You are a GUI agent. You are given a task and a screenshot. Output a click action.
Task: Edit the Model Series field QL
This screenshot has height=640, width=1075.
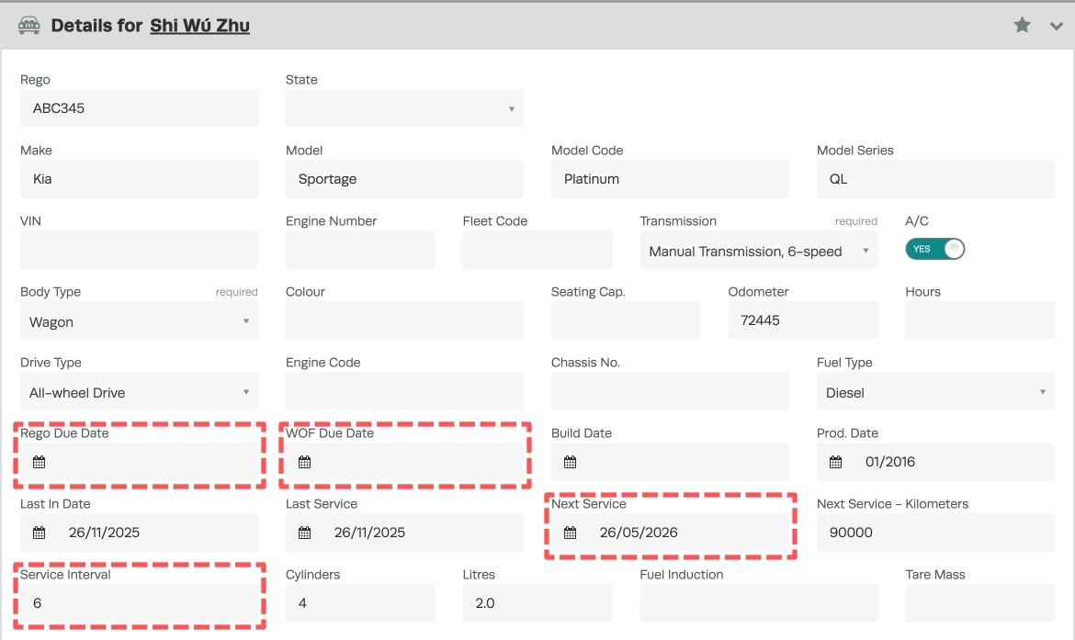click(935, 179)
